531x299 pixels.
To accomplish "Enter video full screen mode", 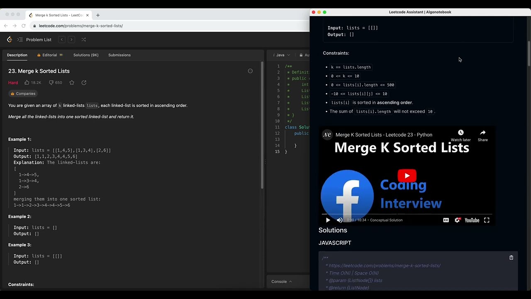I will 487,220.
